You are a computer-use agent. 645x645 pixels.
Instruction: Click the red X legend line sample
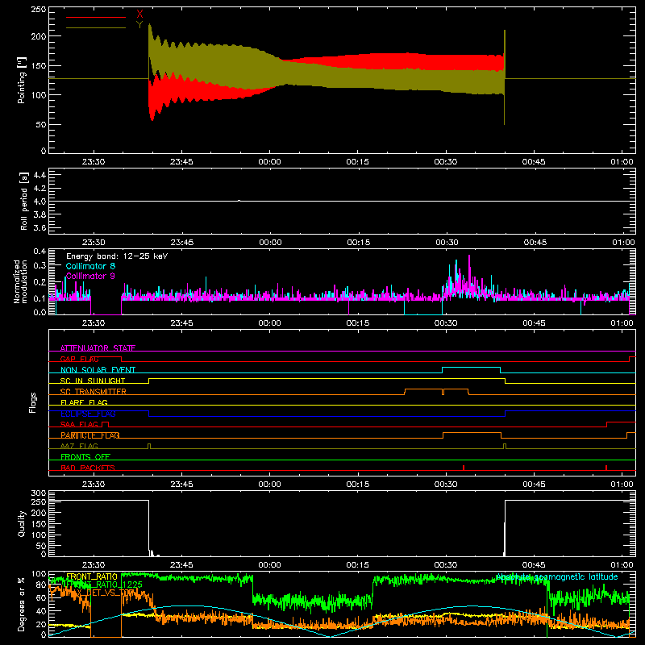[96, 17]
